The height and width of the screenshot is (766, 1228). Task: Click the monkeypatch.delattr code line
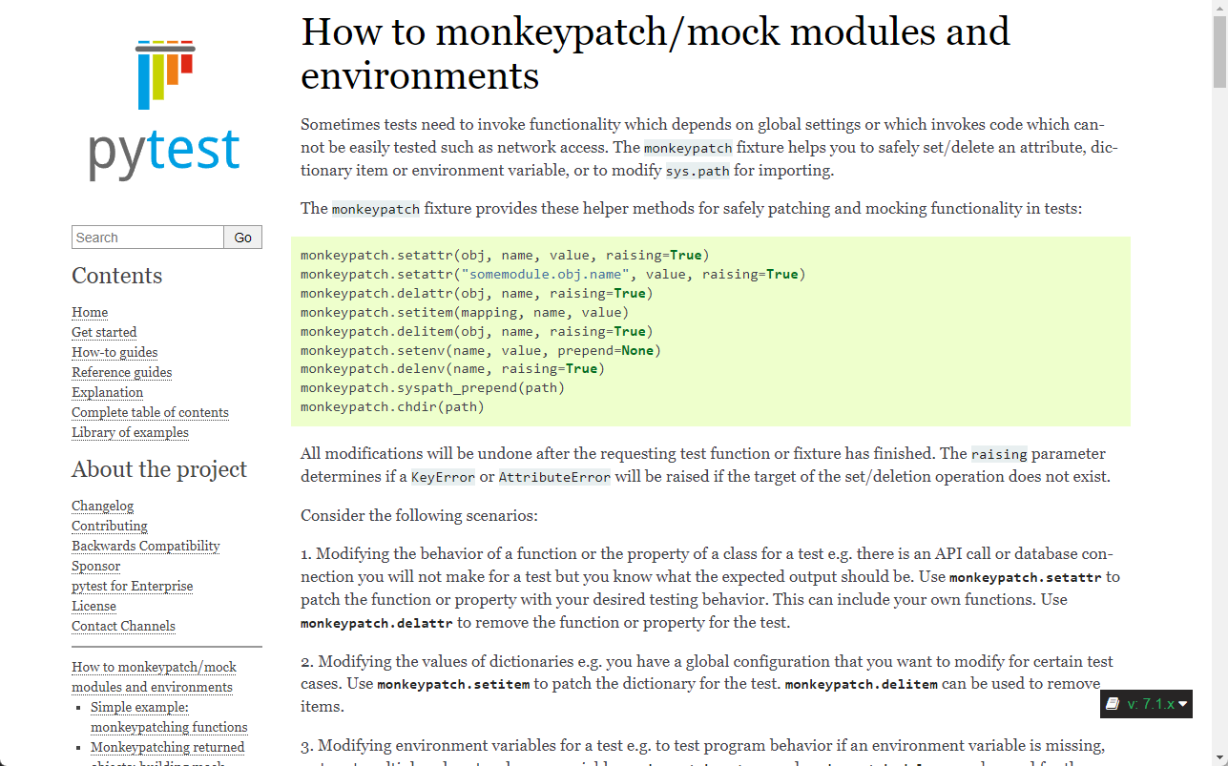(477, 294)
